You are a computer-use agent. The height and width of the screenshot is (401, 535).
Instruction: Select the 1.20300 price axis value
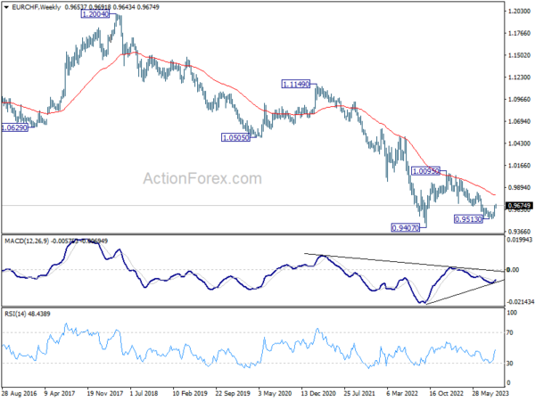click(519, 12)
